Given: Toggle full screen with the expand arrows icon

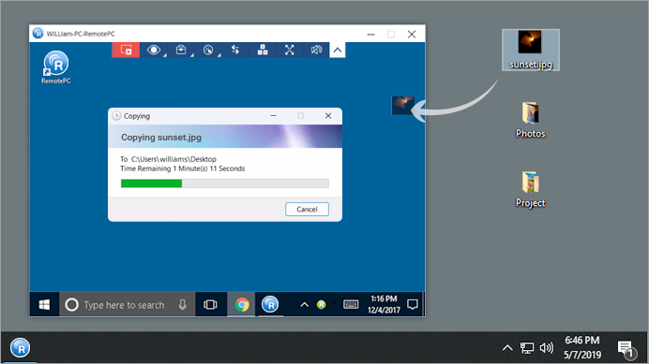Looking at the screenshot, I should pyautogui.click(x=289, y=51).
